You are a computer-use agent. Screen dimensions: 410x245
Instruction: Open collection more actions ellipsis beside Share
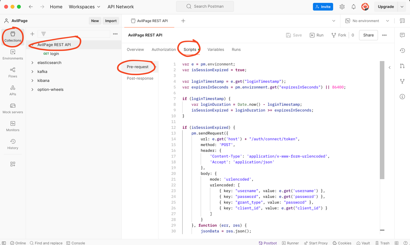tap(384, 35)
